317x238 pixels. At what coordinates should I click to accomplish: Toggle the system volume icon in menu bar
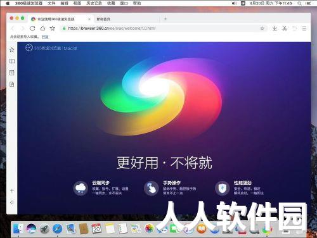(234, 3)
